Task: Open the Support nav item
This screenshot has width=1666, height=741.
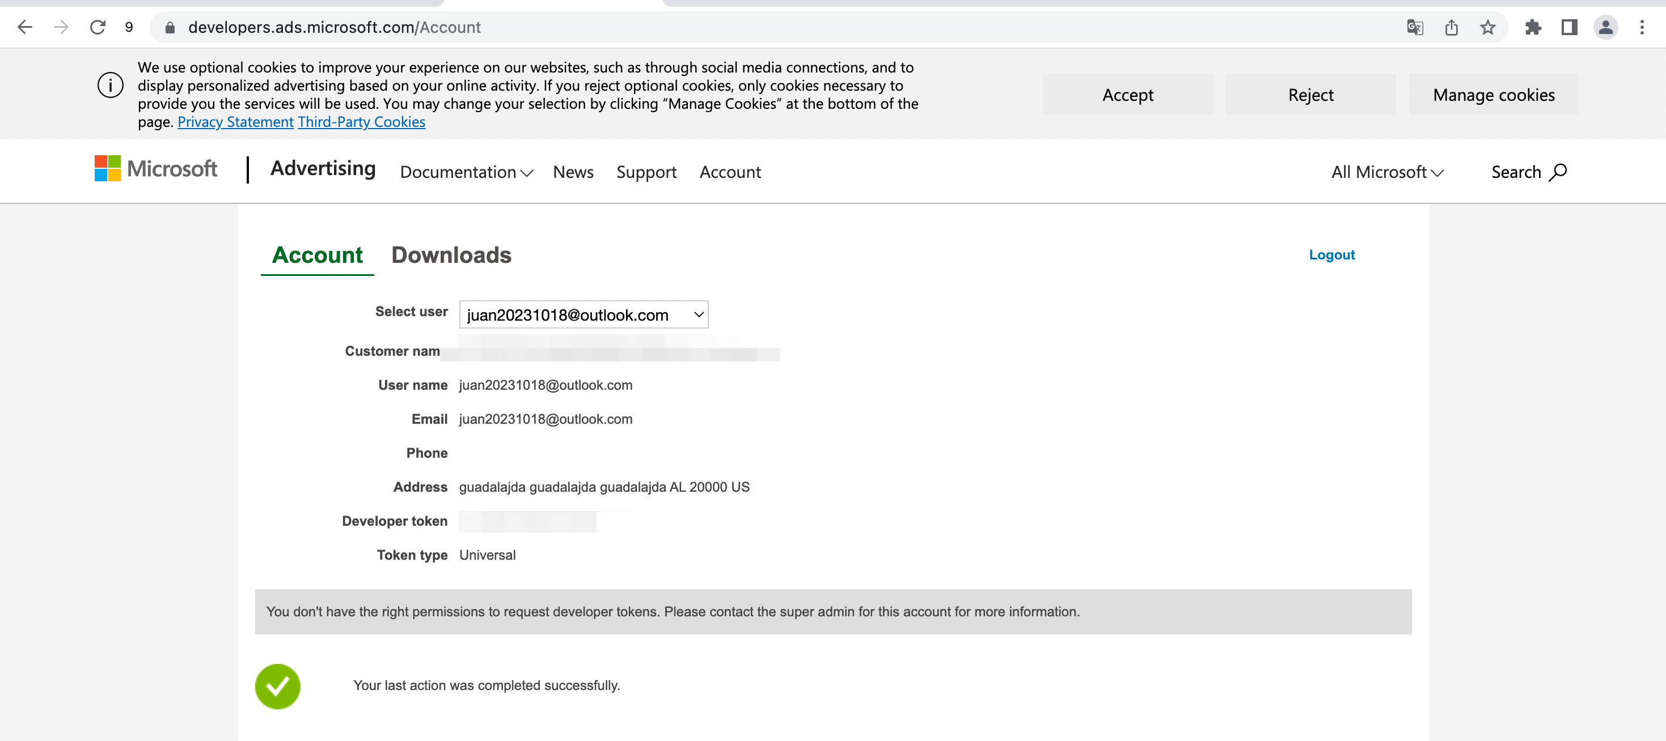Action: 646,172
